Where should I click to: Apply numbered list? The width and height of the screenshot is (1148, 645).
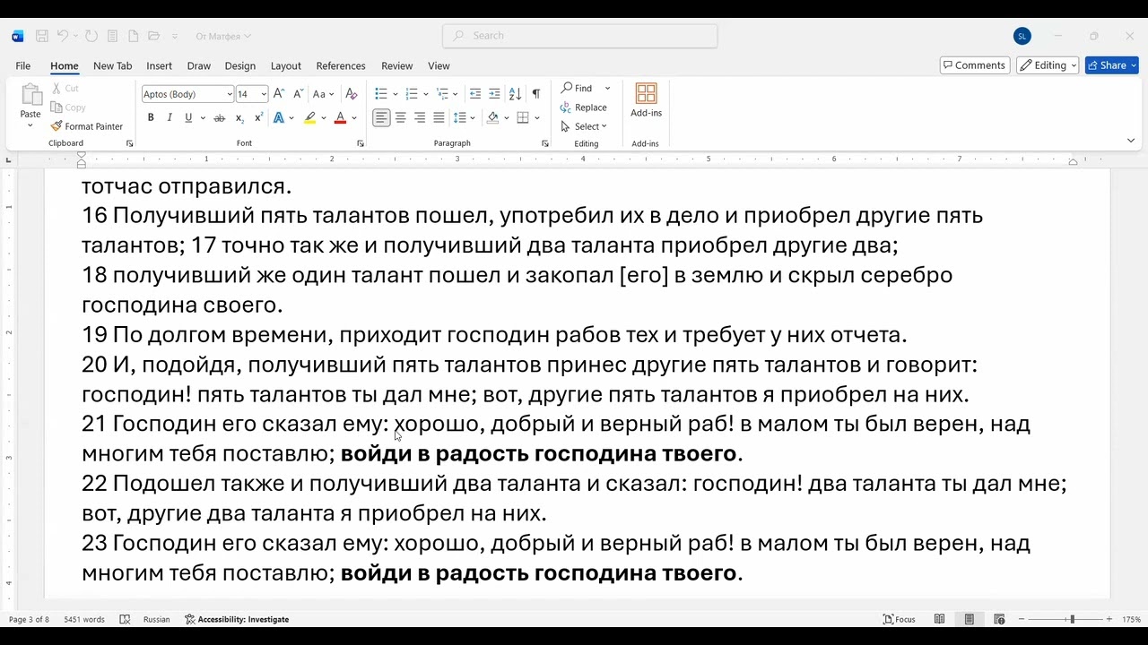412,93
